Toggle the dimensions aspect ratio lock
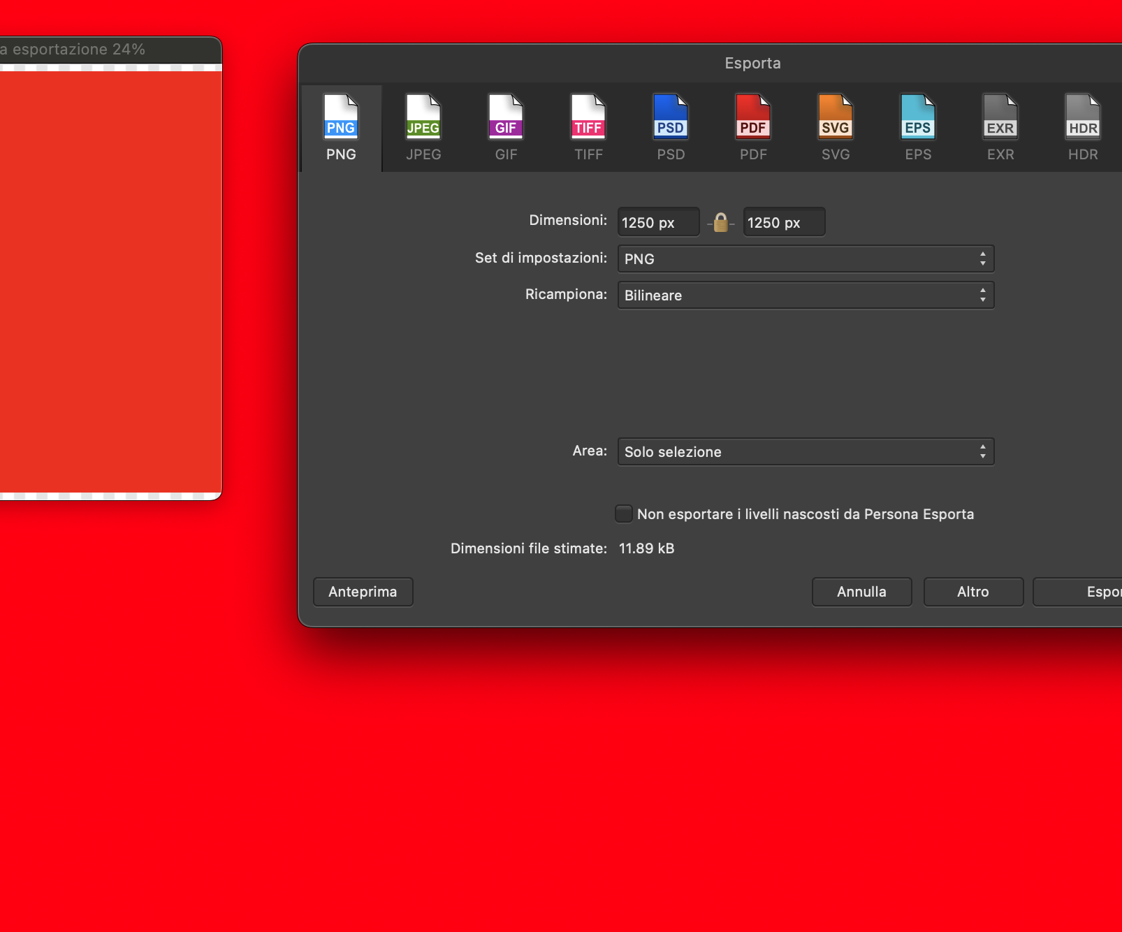 pyautogui.click(x=720, y=222)
